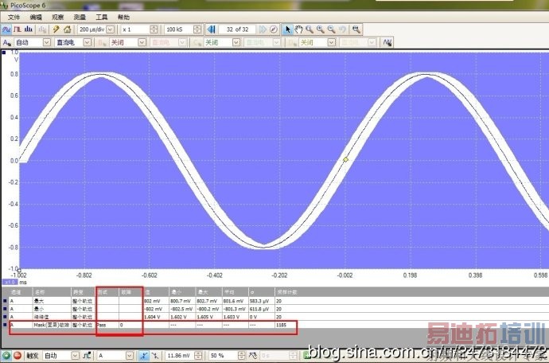Open the 编辑 menu
The height and width of the screenshot is (363, 549).
pyautogui.click(x=36, y=18)
